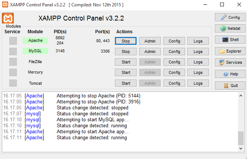Open the MySQL Admin page
This screenshot has height=159, width=247.
150,52
